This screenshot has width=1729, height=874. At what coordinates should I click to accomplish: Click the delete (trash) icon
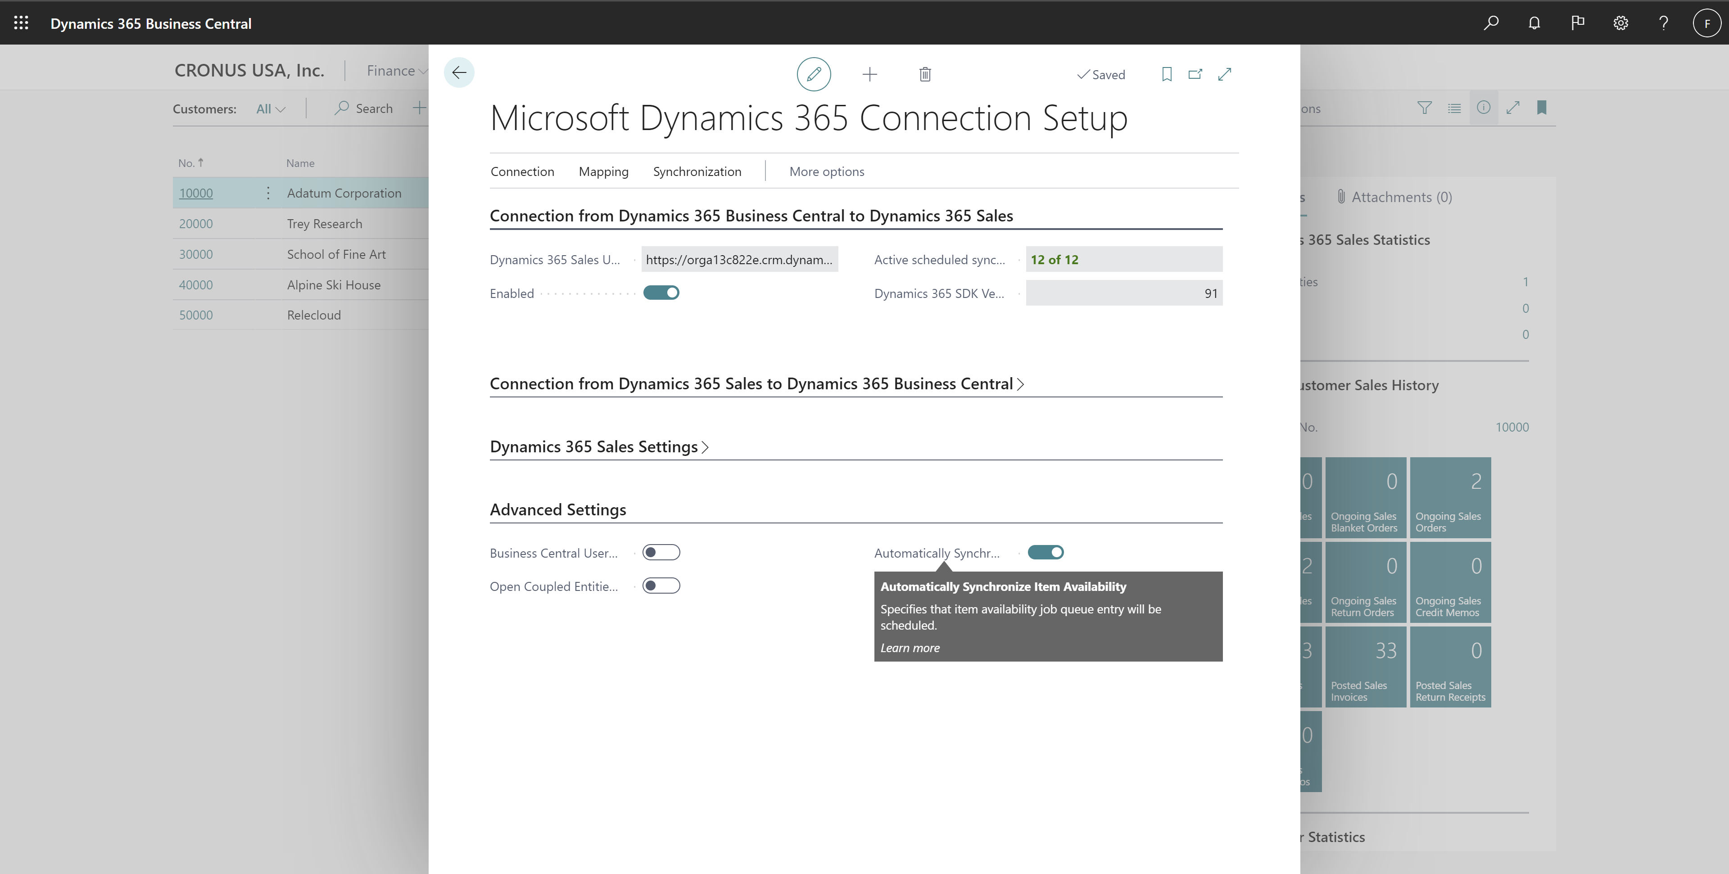coord(923,73)
